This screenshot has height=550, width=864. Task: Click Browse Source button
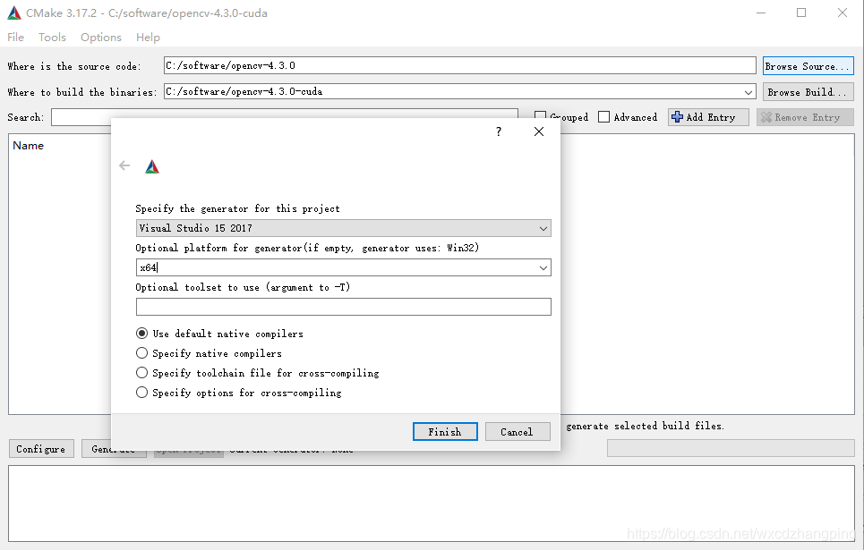click(808, 66)
